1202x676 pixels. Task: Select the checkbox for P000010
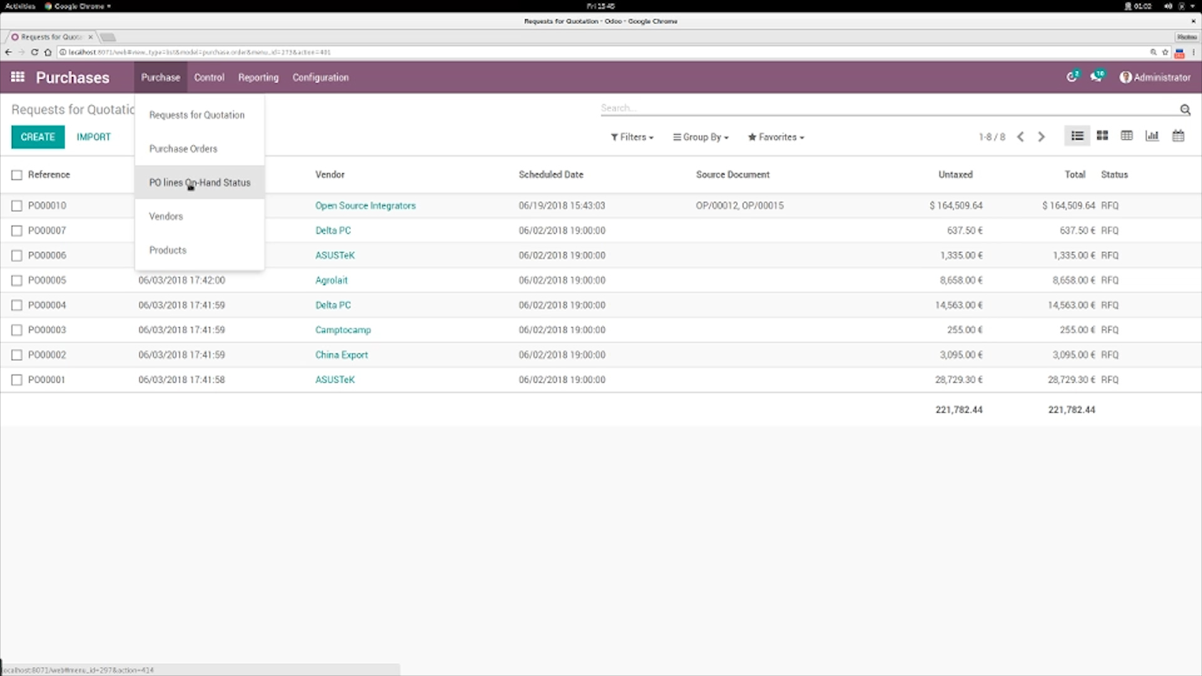16,205
